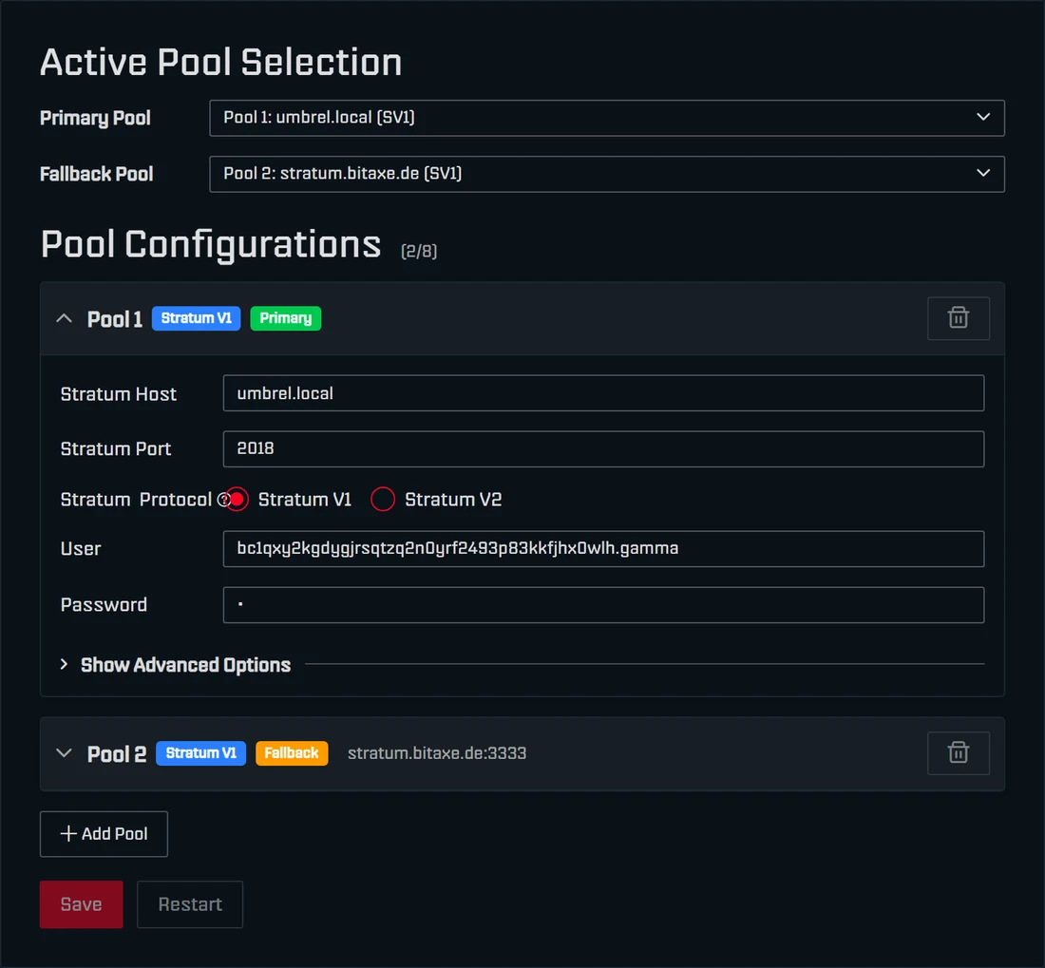1045x968 pixels.
Task: Open the Fallback Pool dropdown
Action: point(606,174)
